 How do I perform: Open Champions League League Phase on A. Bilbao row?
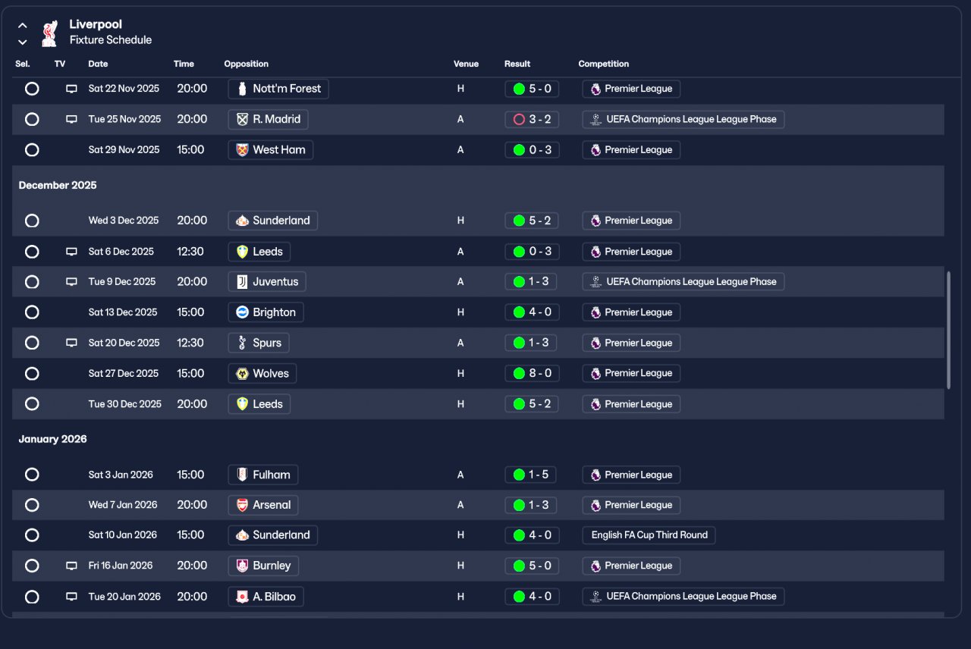click(683, 597)
